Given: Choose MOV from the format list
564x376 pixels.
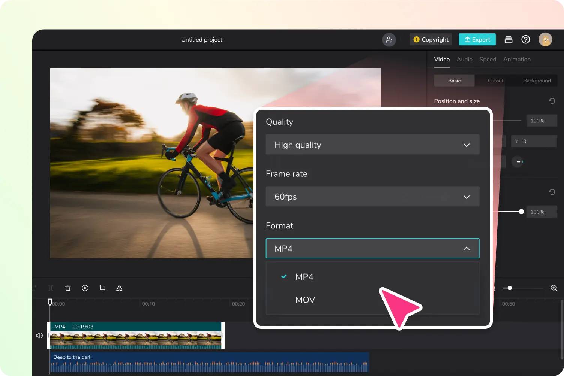Looking at the screenshot, I should (x=372, y=300).
